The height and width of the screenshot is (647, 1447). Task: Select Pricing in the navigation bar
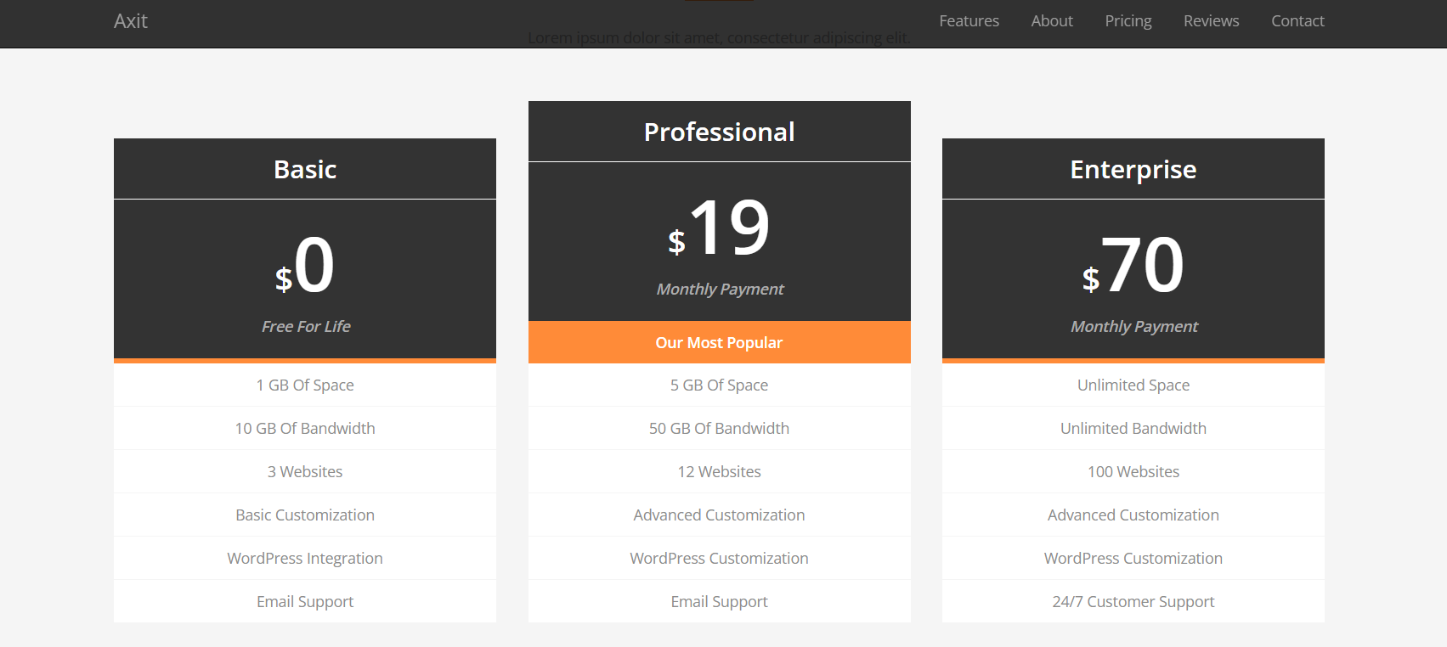1128,21
